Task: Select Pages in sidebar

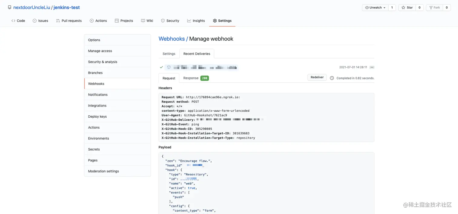Action: coord(118,160)
